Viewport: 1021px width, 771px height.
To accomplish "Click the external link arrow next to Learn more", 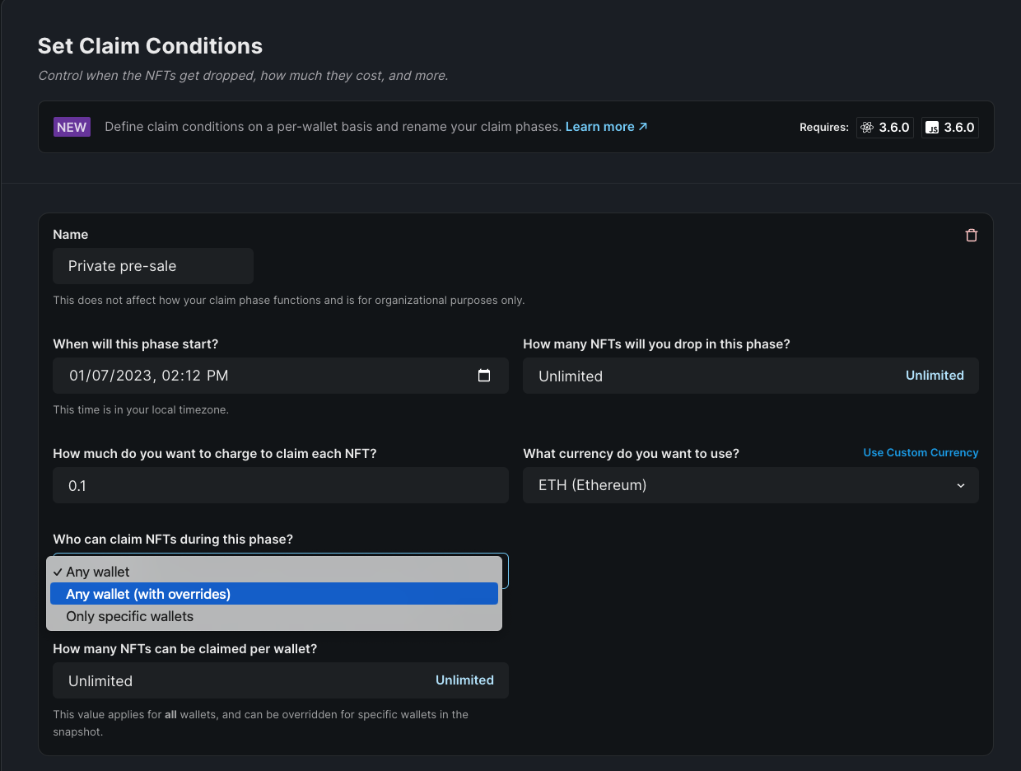I will pyautogui.click(x=642, y=126).
